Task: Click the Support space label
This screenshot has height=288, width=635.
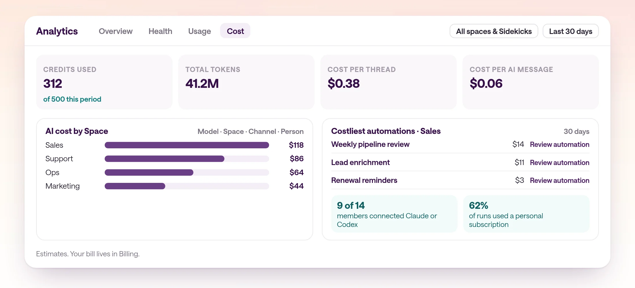Action: (59, 159)
